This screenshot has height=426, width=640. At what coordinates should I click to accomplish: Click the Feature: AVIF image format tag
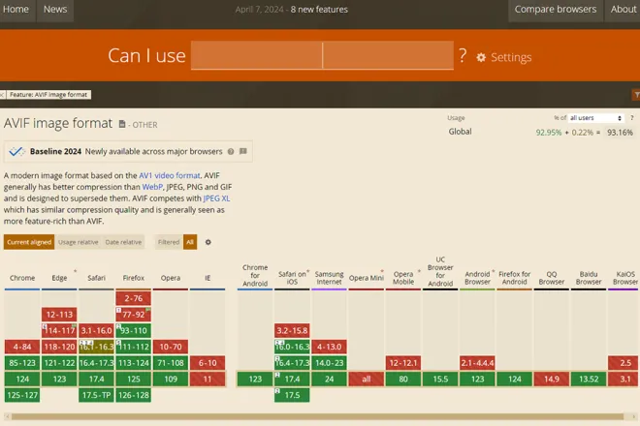48,95
